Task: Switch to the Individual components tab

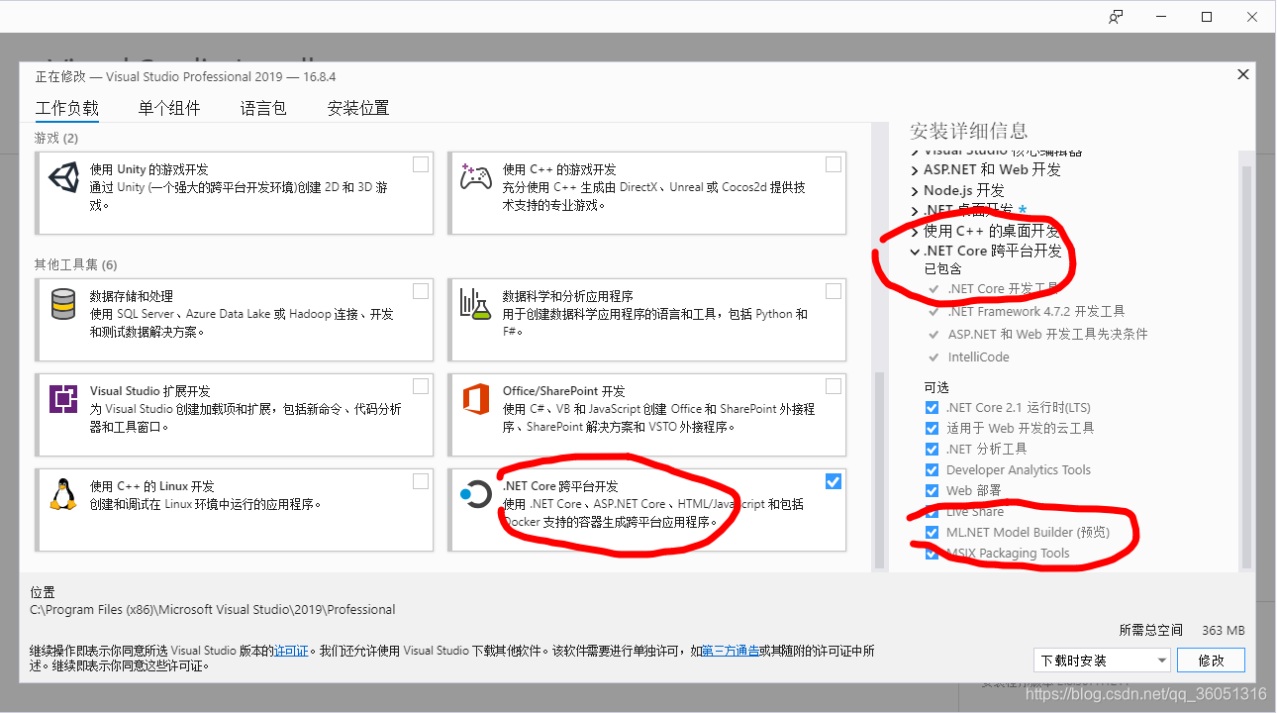Action: click(169, 109)
